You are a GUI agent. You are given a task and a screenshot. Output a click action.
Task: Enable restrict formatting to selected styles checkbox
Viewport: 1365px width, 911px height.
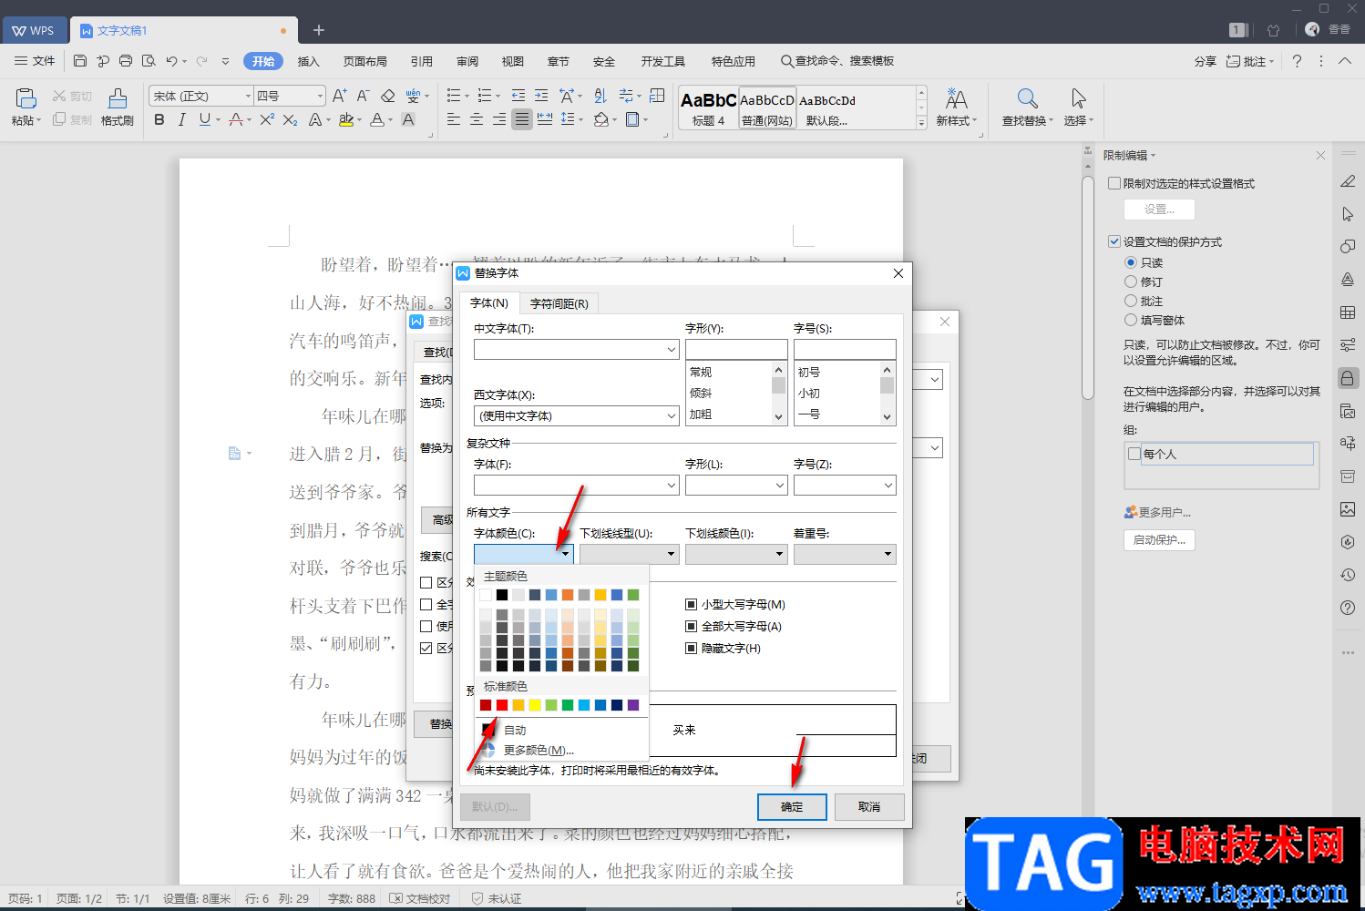pyautogui.click(x=1114, y=183)
